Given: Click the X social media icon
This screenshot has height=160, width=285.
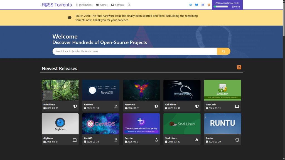Looking at the screenshot, I should (191, 5).
